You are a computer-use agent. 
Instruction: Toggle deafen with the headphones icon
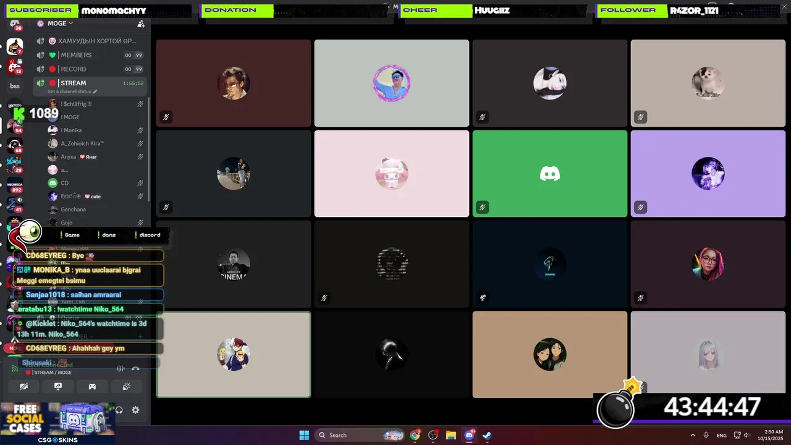pos(119,410)
